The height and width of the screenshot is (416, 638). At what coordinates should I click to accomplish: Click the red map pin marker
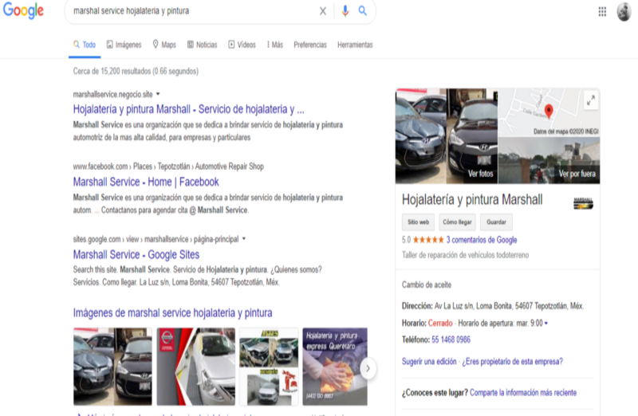click(x=549, y=111)
